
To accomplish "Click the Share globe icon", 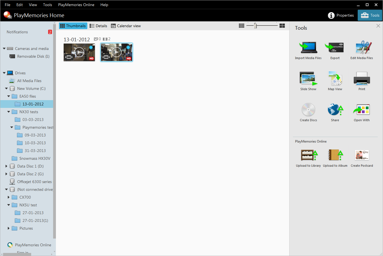I will [335, 110].
